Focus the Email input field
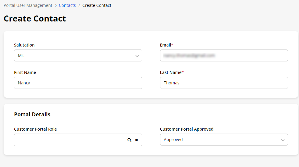 (224, 55)
